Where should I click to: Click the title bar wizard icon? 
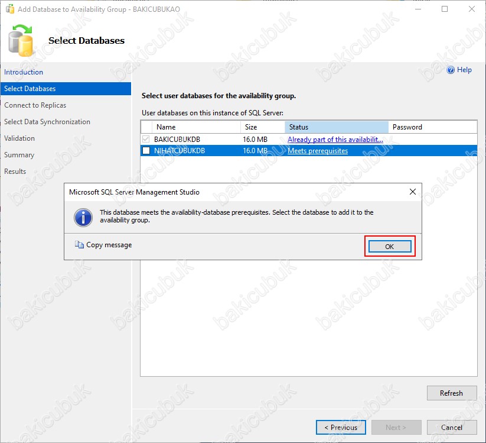click(10, 9)
